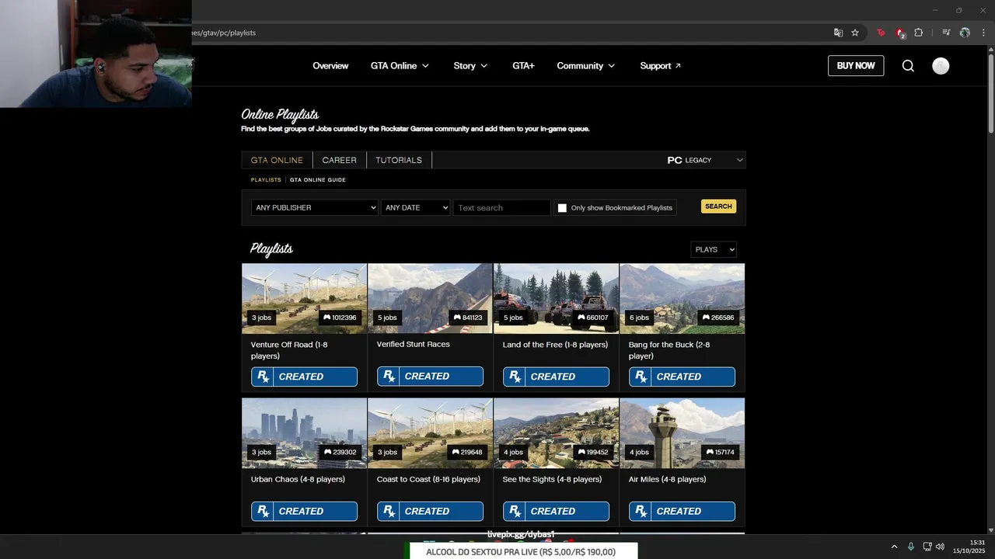Screen dimensions: 995x559
Task: Open the Any Date dropdown
Action: pos(415,207)
